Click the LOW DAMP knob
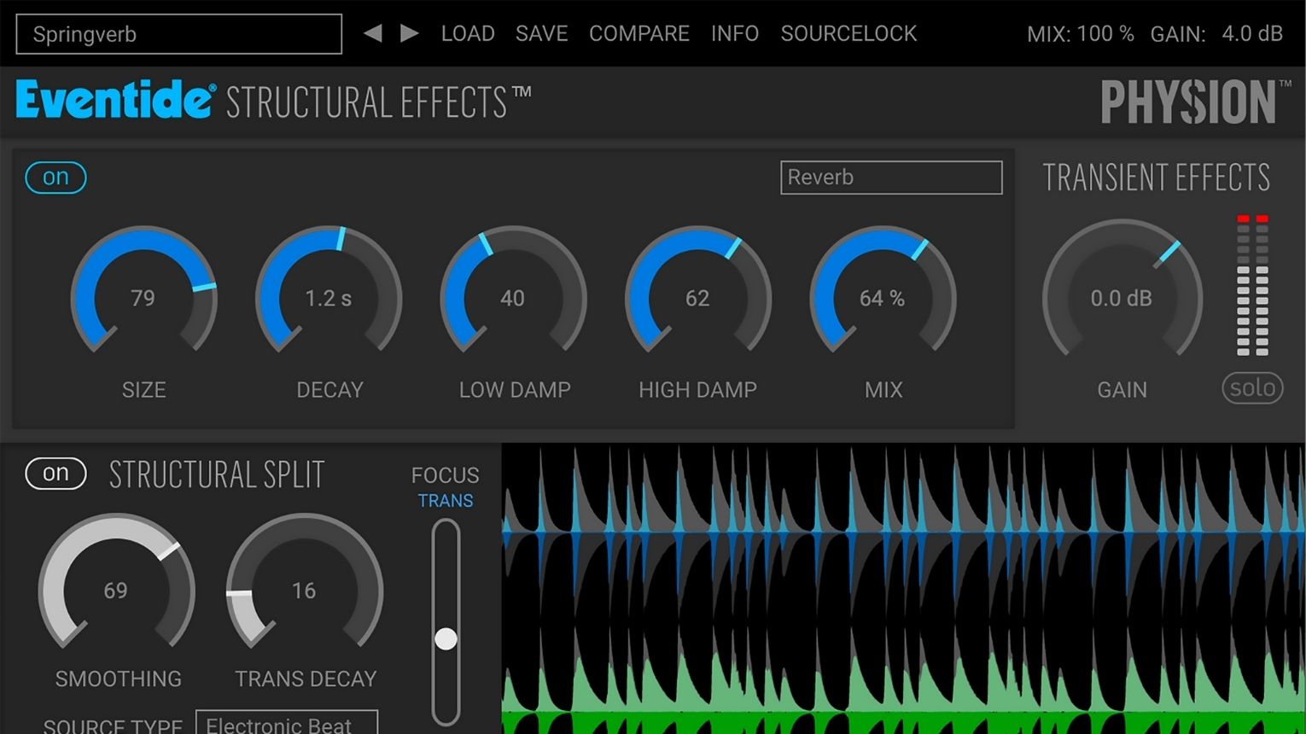1306x734 pixels. 513,297
